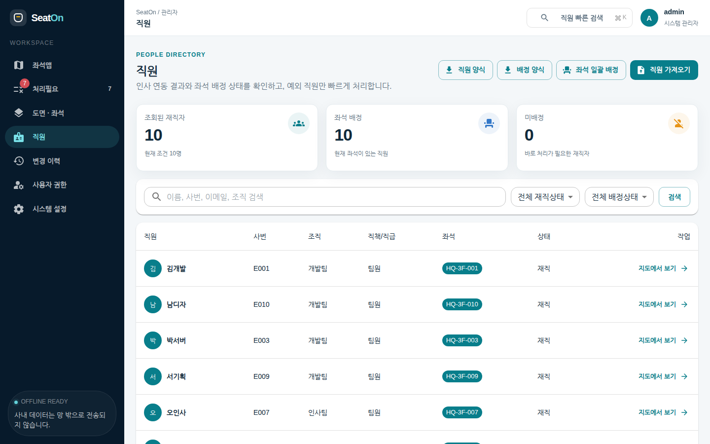Click the search field's magnifier icon
The height and width of the screenshot is (444, 710).
(x=156, y=197)
